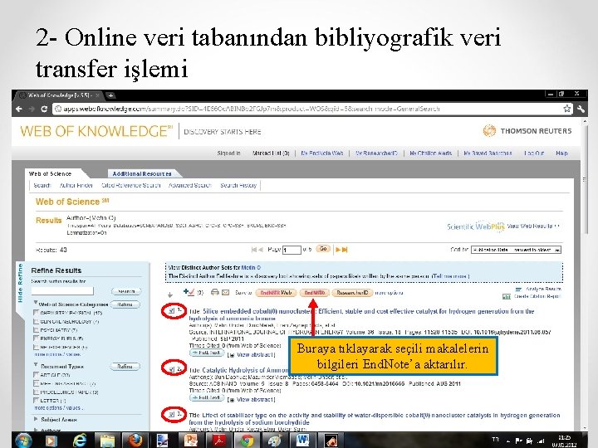The image size is (598, 448).
Task: Open My EndNote Web link
Action: click(x=322, y=153)
